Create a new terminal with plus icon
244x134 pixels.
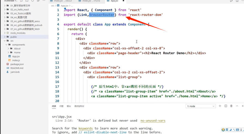tap(220, 106)
